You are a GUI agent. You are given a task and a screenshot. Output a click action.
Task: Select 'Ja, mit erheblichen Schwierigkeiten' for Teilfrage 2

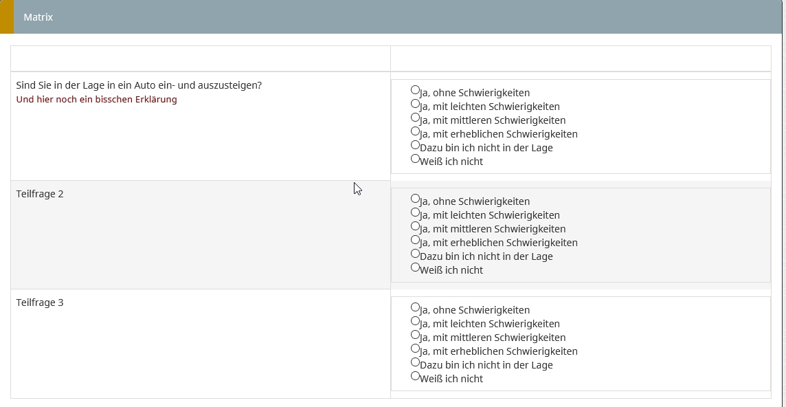point(415,240)
